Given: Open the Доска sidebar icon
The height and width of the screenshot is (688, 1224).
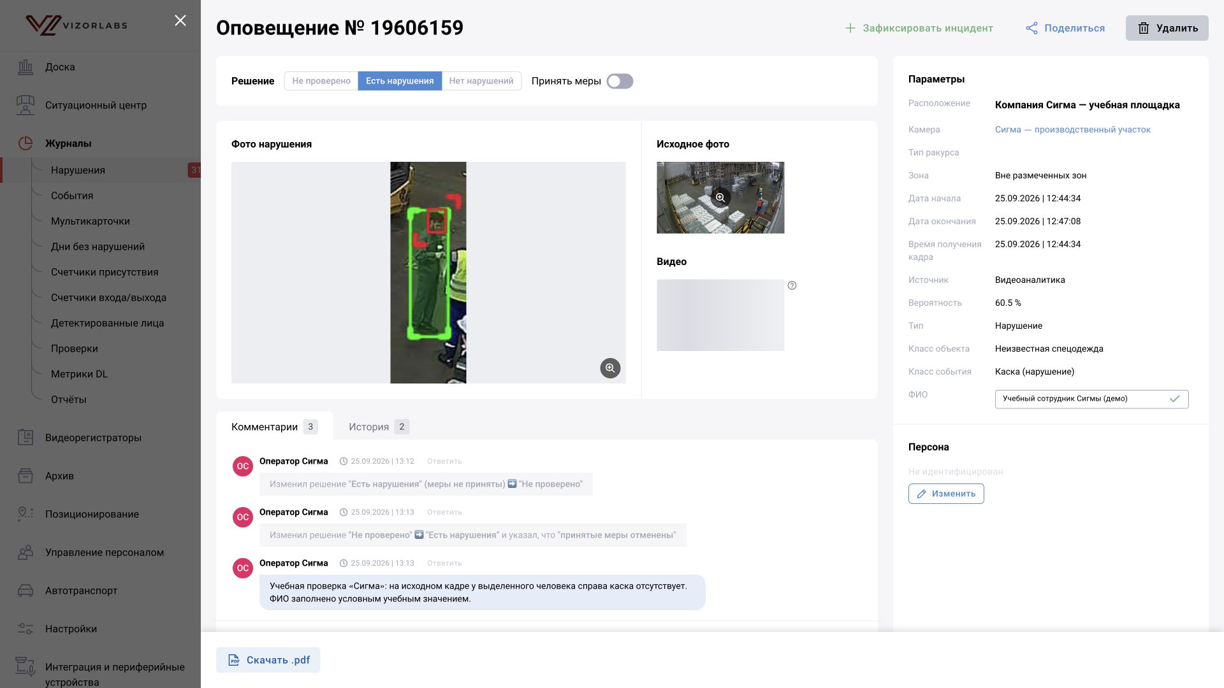Looking at the screenshot, I should click(25, 67).
